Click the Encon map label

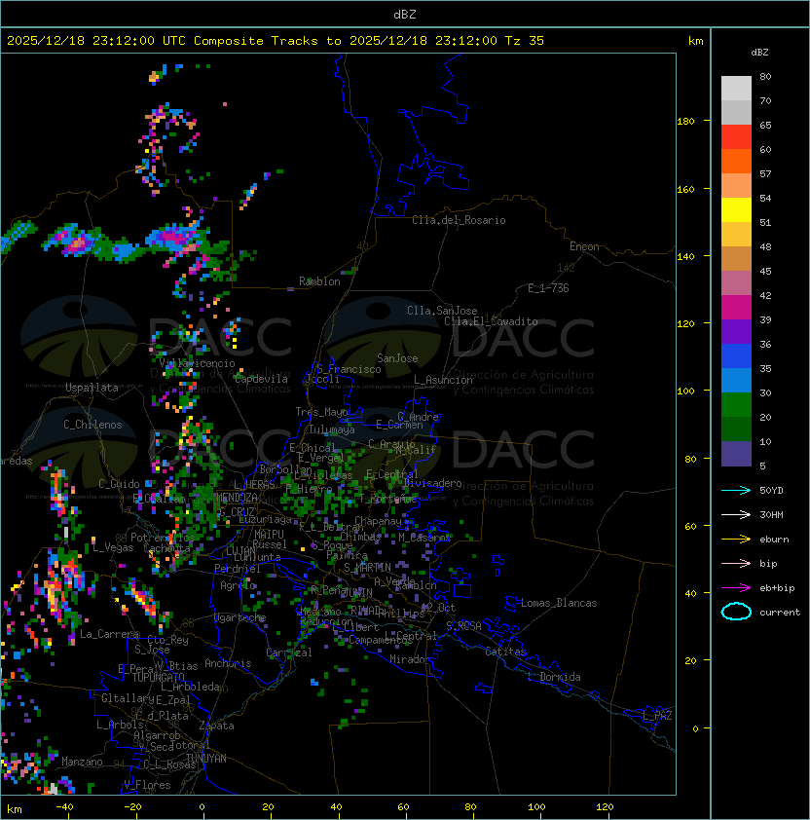click(x=584, y=246)
